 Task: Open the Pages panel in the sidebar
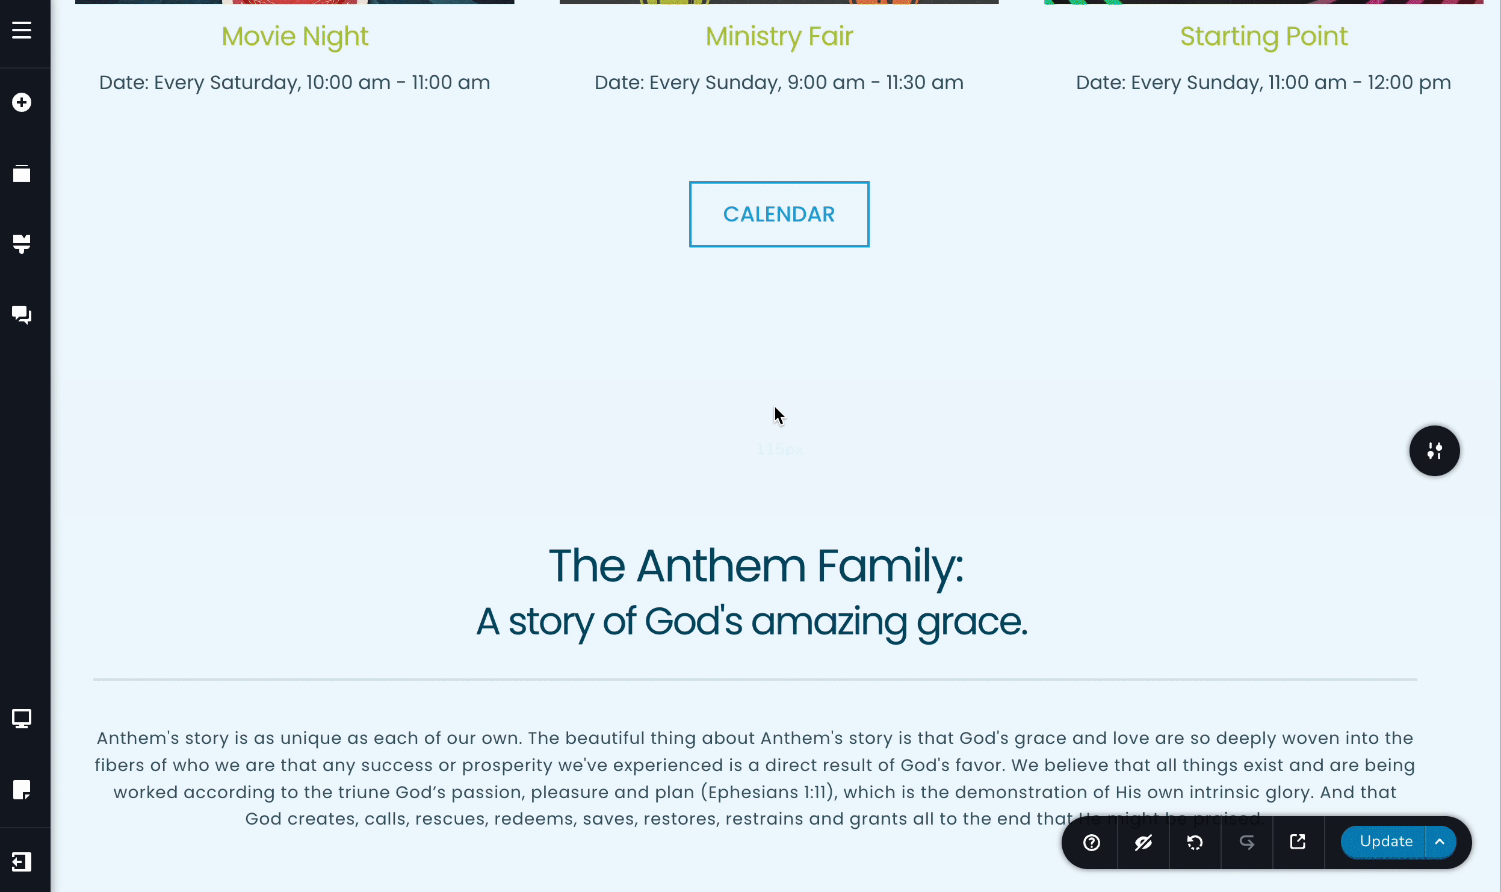tap(22, 173)
